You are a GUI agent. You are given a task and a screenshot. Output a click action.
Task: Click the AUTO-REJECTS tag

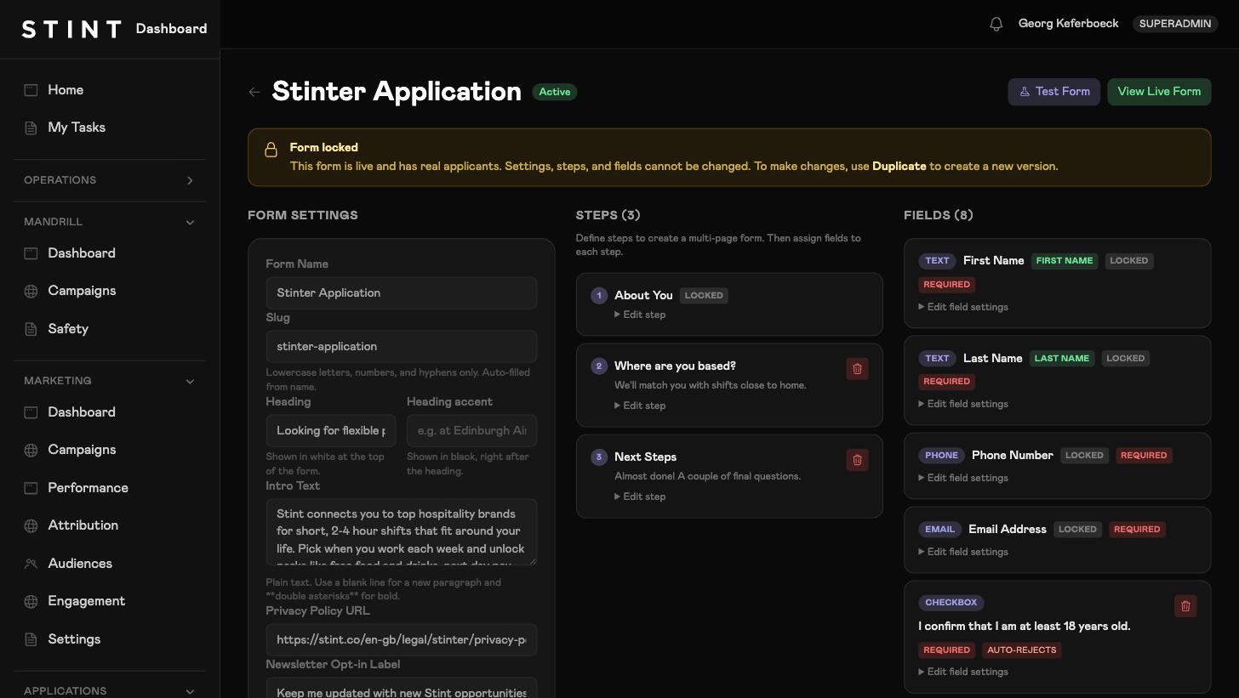[1022, 650]
